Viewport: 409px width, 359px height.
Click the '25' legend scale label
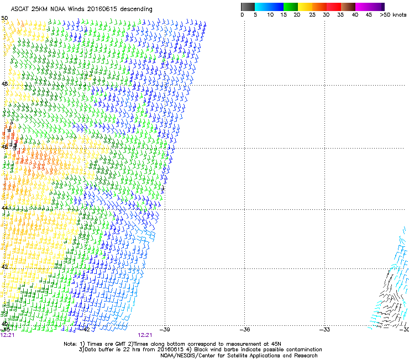(312, 15)
